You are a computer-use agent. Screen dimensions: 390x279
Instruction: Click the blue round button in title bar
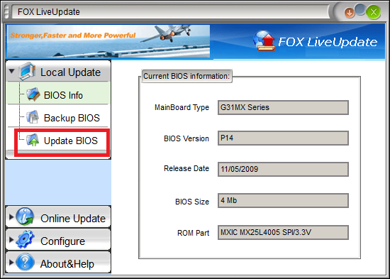tap(360, 10)
